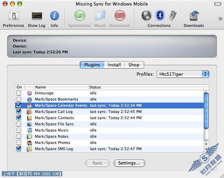Uncheck Mark/Space Calendar Events checkbox
Viewport: 224px width, 178px height.
click(19, 105)
